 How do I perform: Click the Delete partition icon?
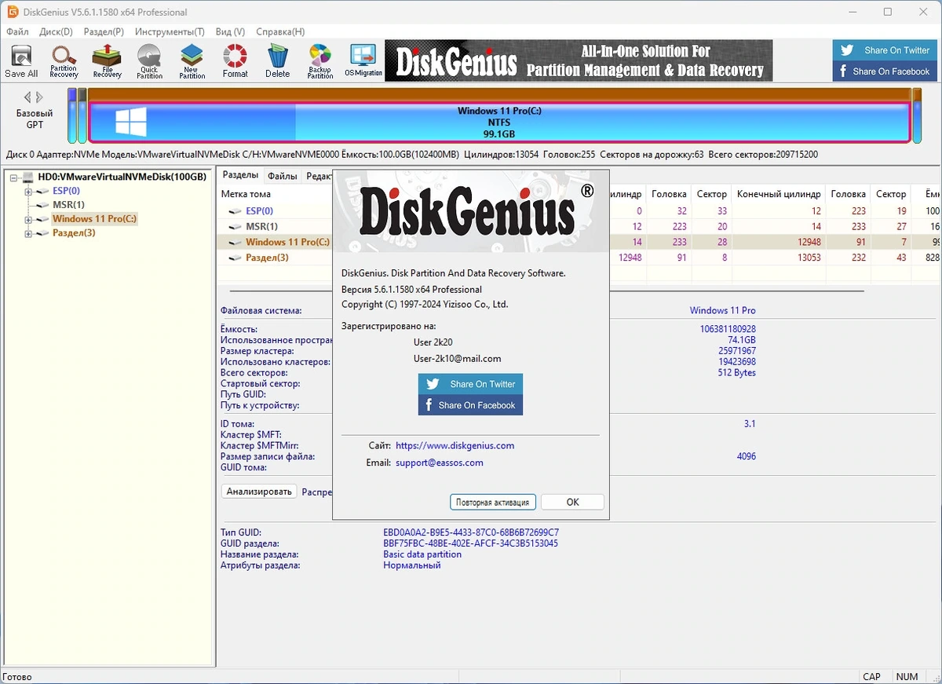pyautogui.click(x=277, y=61)
